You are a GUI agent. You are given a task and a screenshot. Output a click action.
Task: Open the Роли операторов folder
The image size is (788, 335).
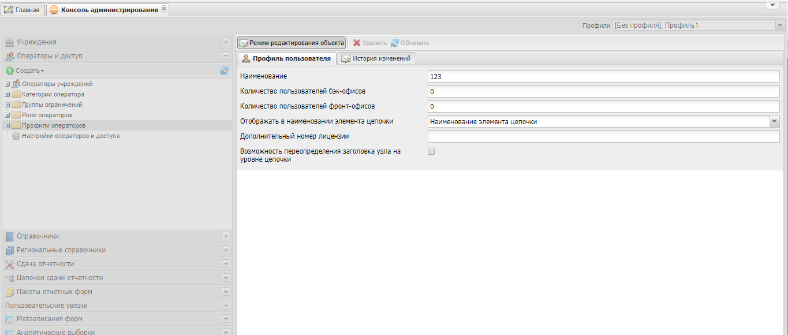47,116
